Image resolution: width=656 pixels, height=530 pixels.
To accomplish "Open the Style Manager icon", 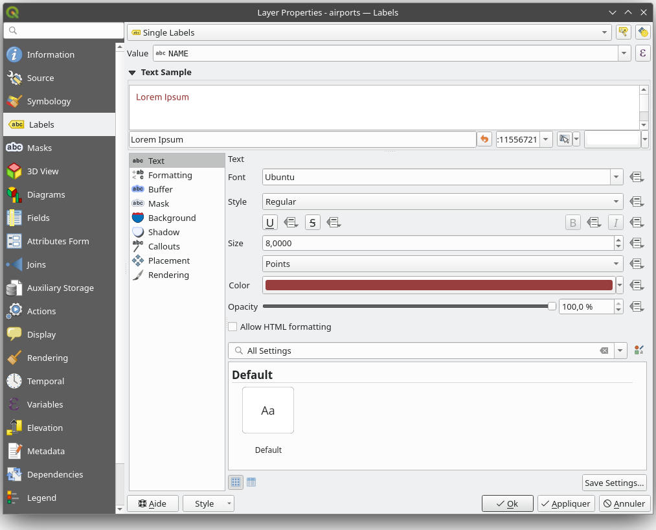I will (639, 351).
